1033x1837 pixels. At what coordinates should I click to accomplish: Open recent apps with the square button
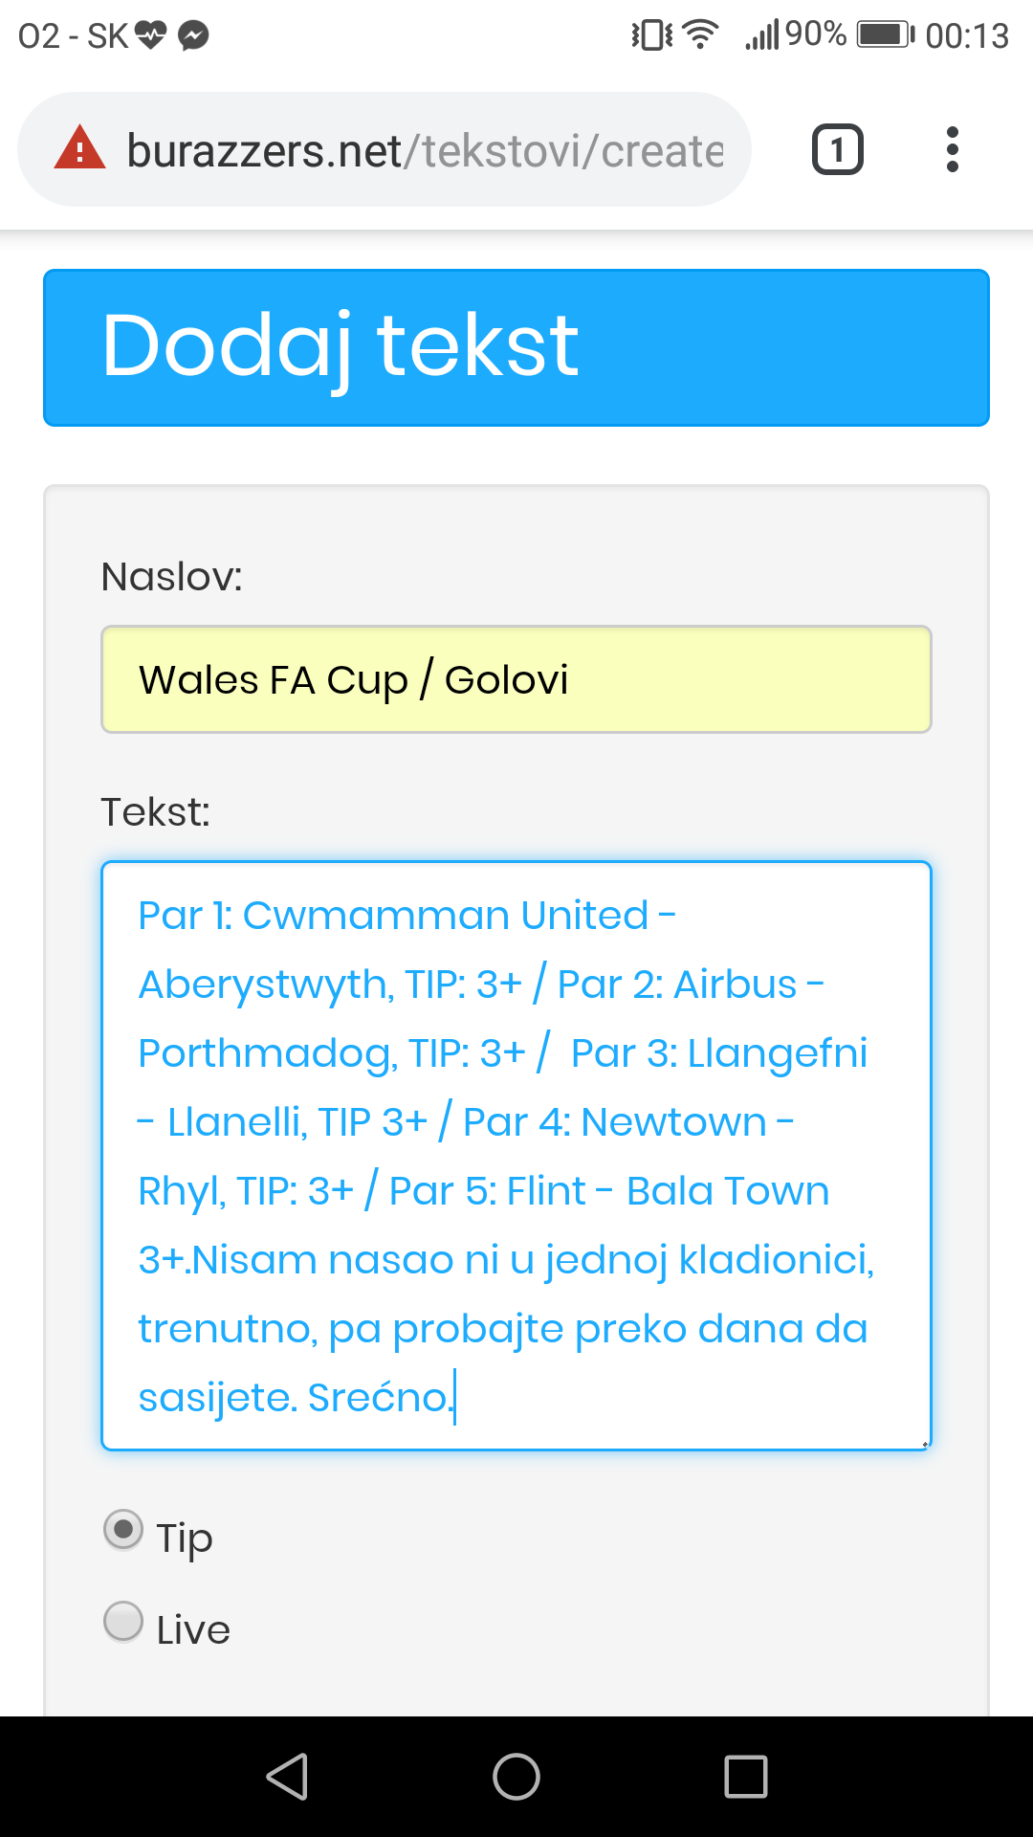[746, 1777]
